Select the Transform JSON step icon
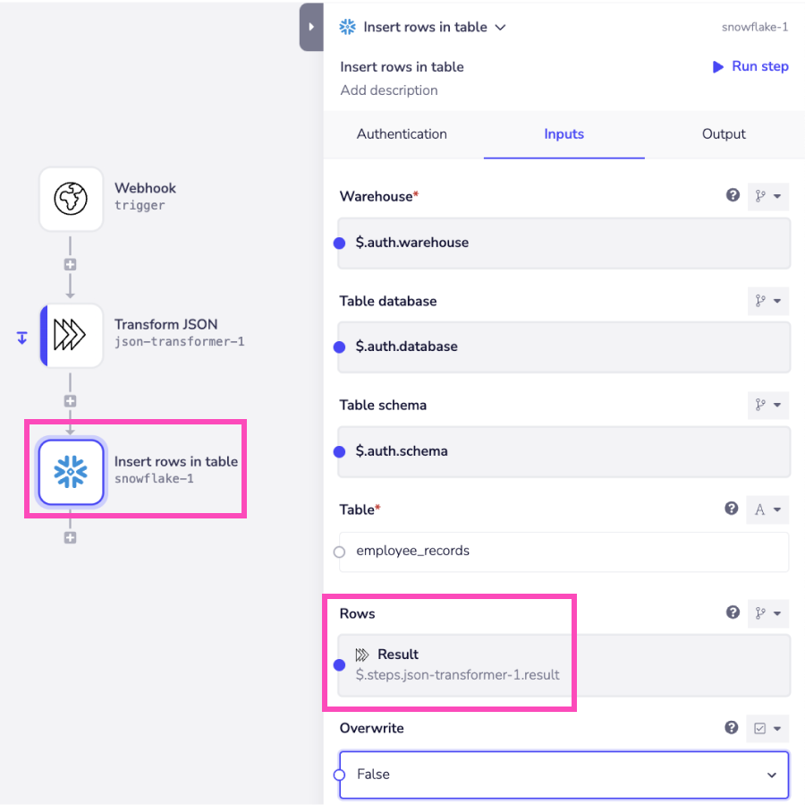 click(x=71, y=335)
